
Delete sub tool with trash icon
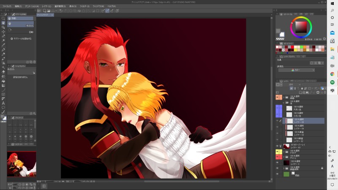[x=35, y=62]
